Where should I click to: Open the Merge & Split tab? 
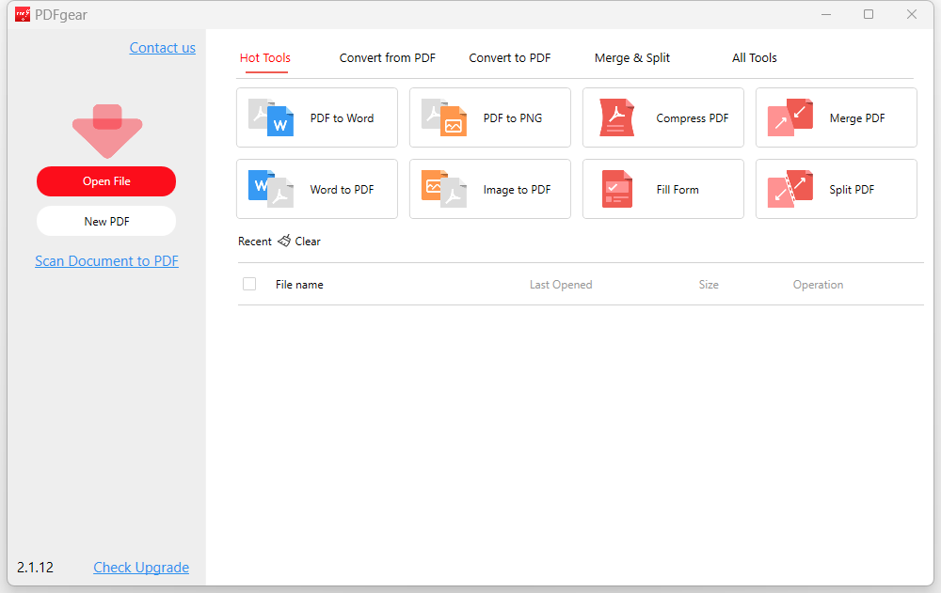[632, 58]
